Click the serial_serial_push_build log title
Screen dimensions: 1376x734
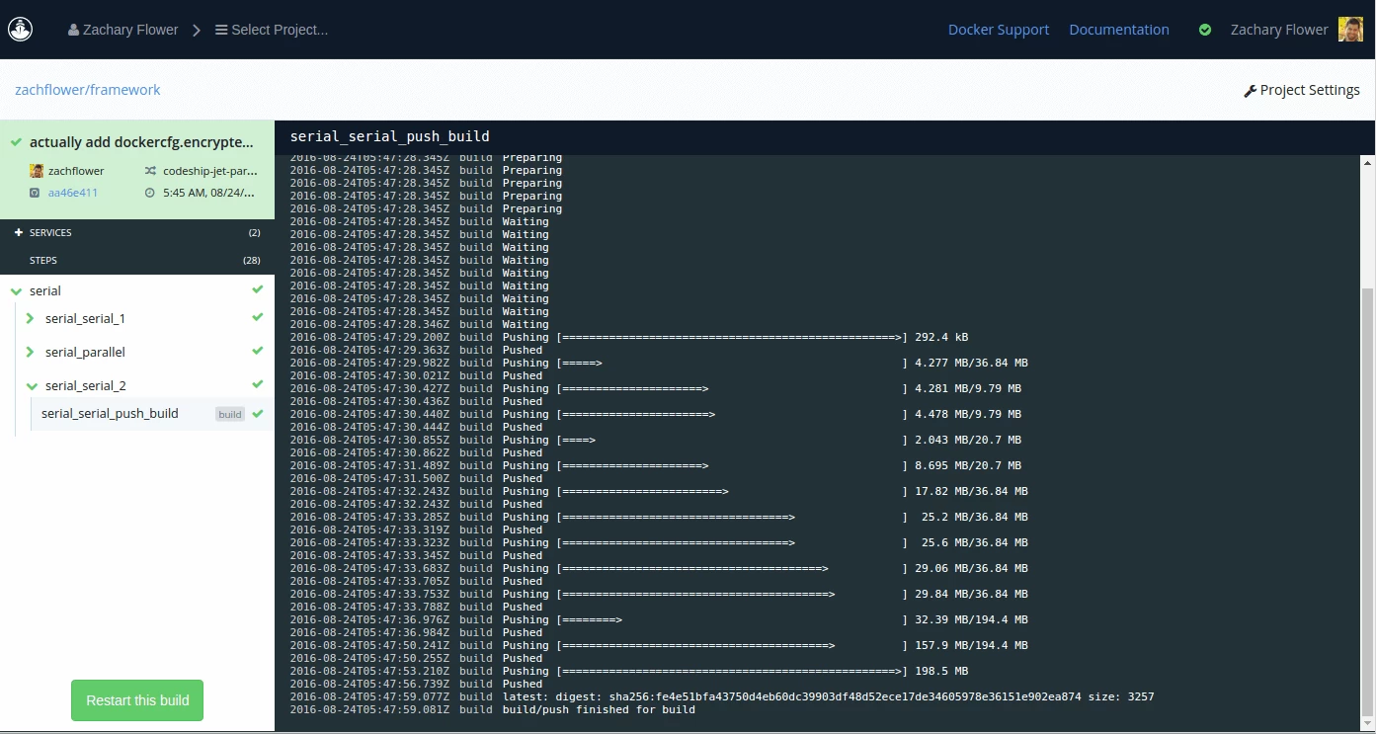tap(390, 136)
